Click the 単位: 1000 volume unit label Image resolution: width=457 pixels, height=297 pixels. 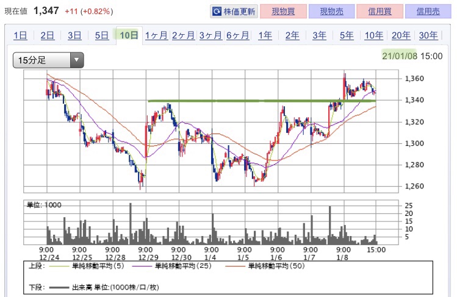(44, 205)
